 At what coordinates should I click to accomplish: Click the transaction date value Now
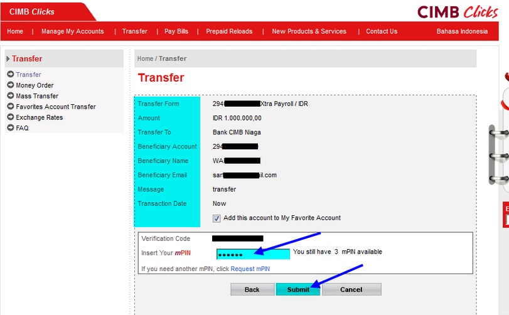220,204
